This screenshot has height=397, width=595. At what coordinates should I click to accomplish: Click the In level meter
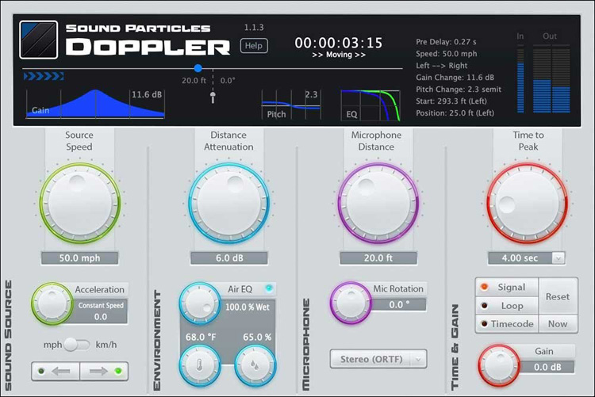click(x=520, y=79)
